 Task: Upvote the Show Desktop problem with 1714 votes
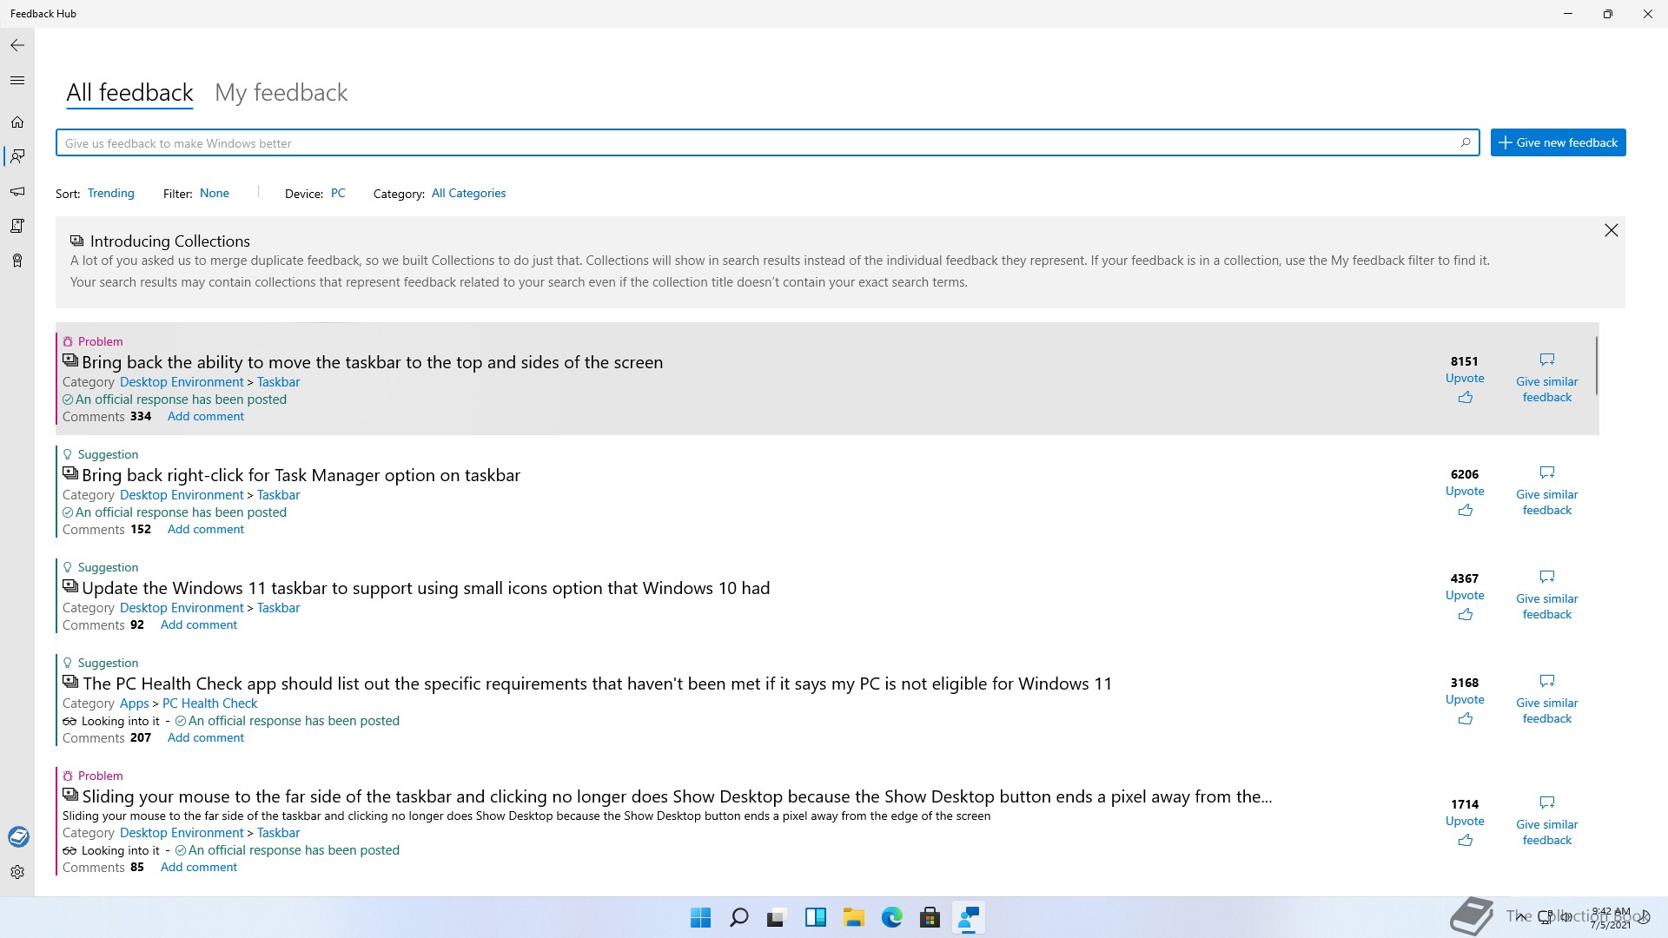click(1465, 831)
